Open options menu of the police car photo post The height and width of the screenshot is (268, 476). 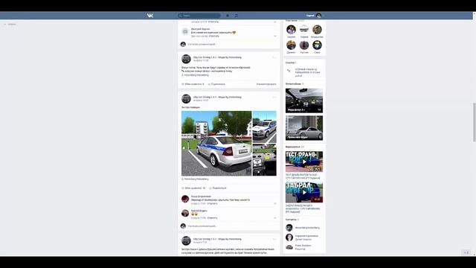click(x=274, y=98)
